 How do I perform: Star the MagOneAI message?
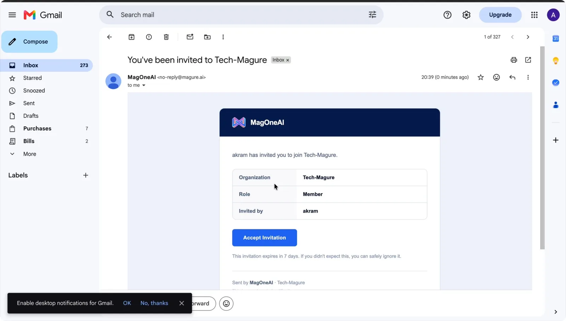point(480,77)
